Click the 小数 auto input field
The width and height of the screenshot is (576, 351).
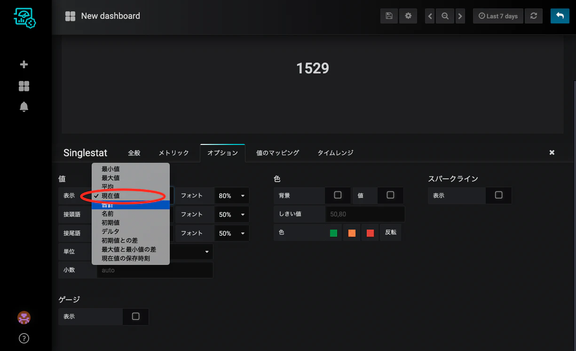[155, 271]
